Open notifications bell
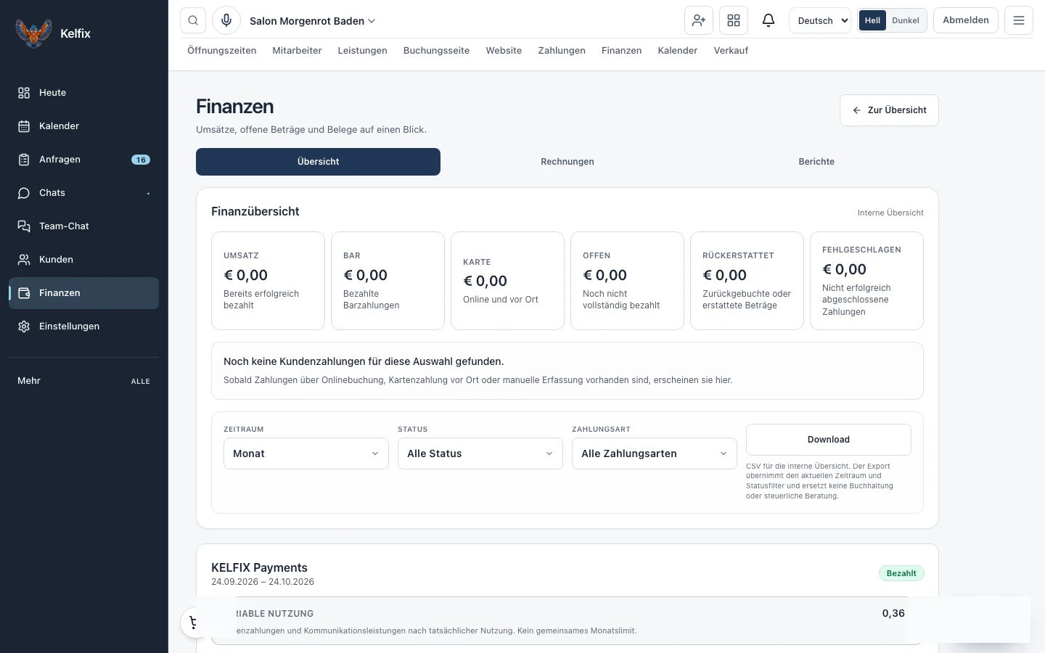 pyautogui.click(x=769, y=20)
